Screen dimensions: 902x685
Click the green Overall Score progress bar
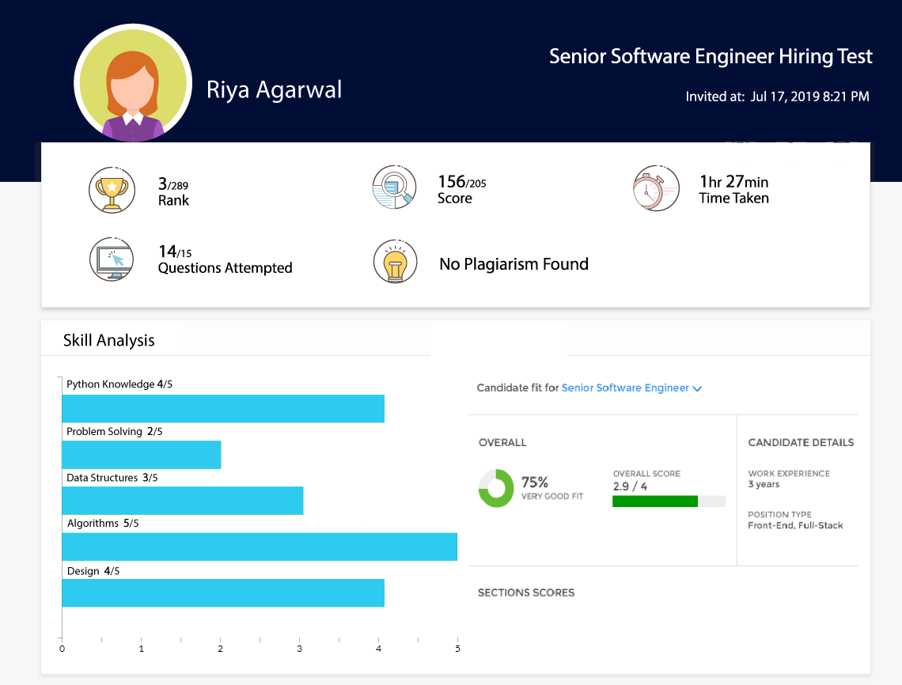(x=655, y=501)
